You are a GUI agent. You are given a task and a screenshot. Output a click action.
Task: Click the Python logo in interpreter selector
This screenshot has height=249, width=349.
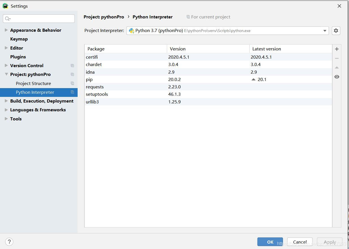coord(131,30)
